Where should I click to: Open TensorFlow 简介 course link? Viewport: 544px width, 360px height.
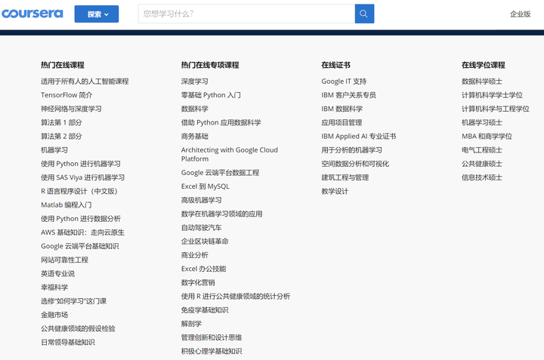click(x=66, y=95)
